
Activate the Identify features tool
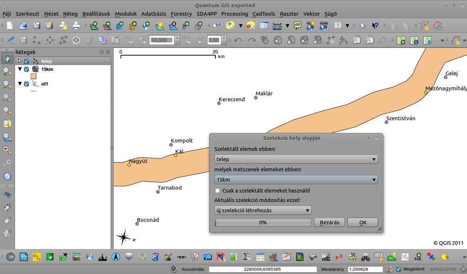coord(216,26)
